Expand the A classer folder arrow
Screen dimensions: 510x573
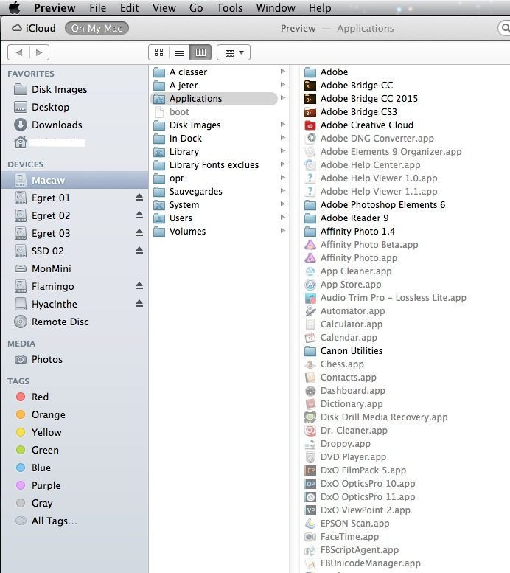click(283, 72)
